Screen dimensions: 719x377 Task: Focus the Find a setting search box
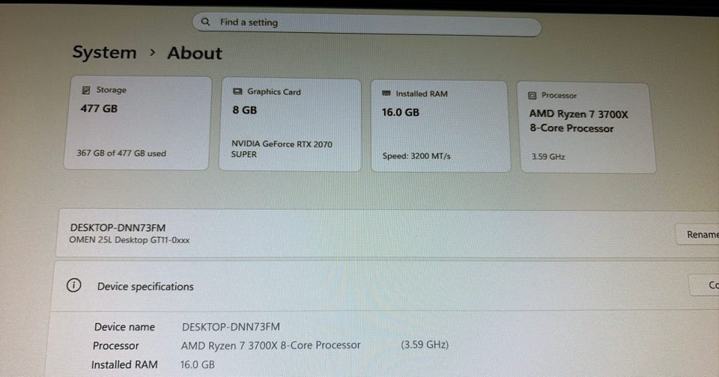pyautogui.click(x=367, y=24)
